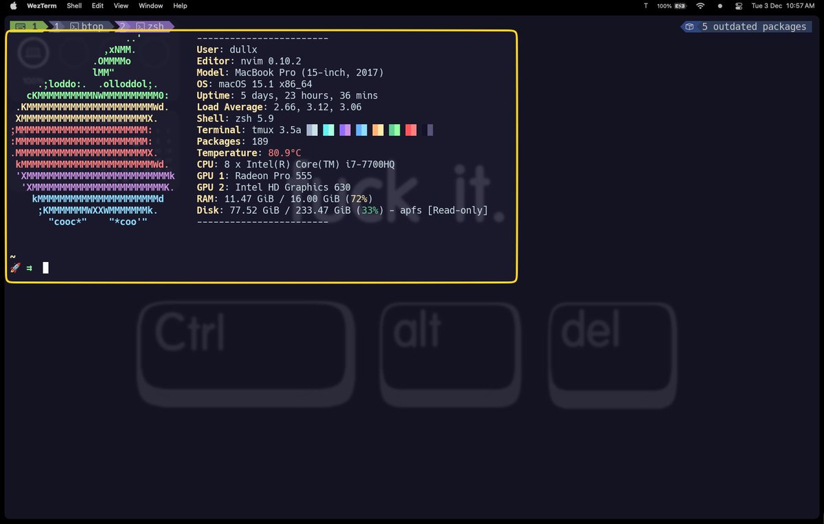Screen dimensions: 824x524
Task: Click the package box icon in status bar
Action: coord(689,27)
